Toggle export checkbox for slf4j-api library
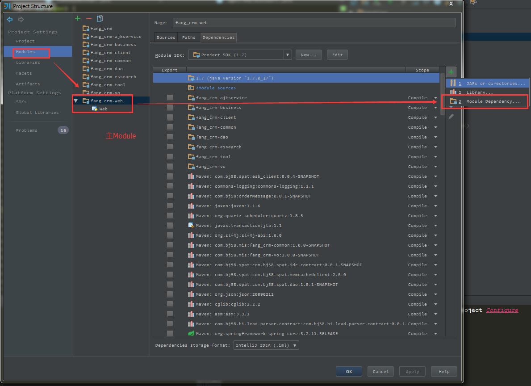The image size is (531, 386). 170,235
